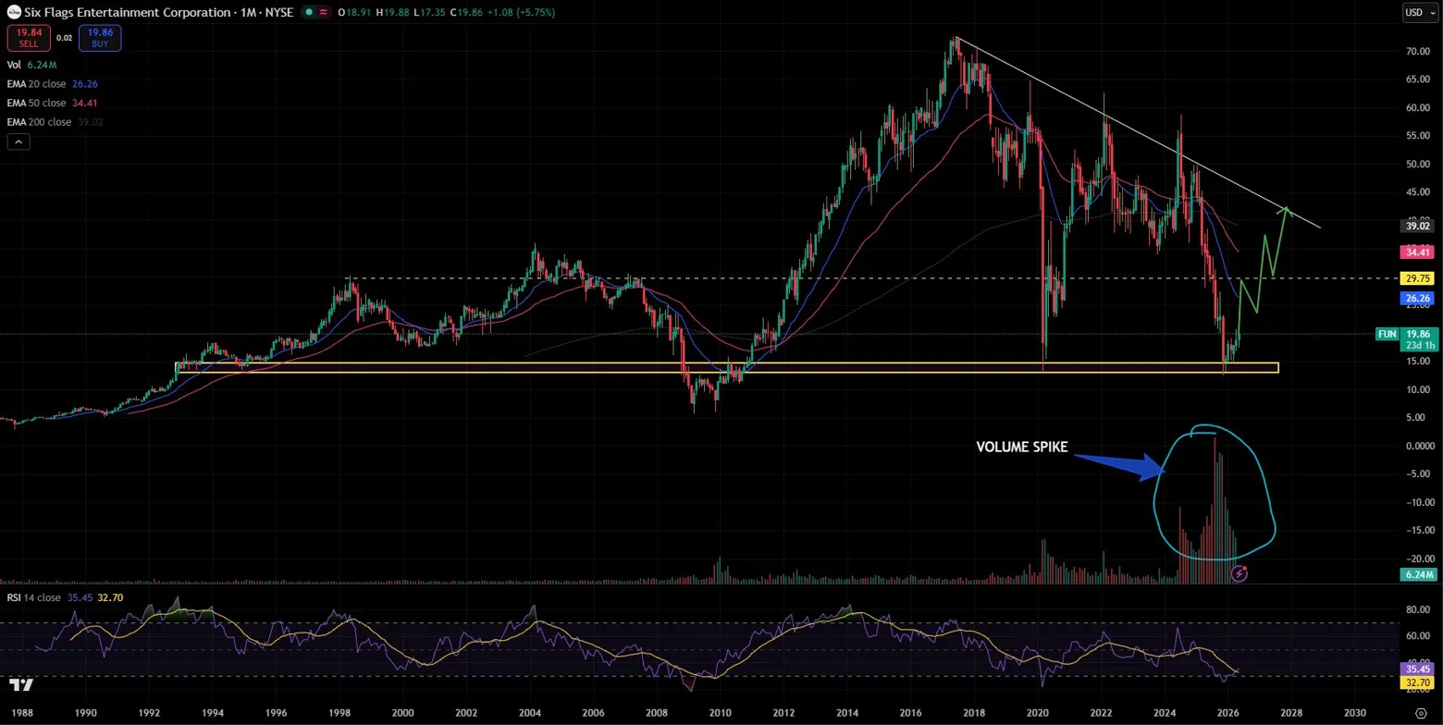Click the FUN 19.86 price label
Screen dimensions: 1443x725
(1407, 339)
